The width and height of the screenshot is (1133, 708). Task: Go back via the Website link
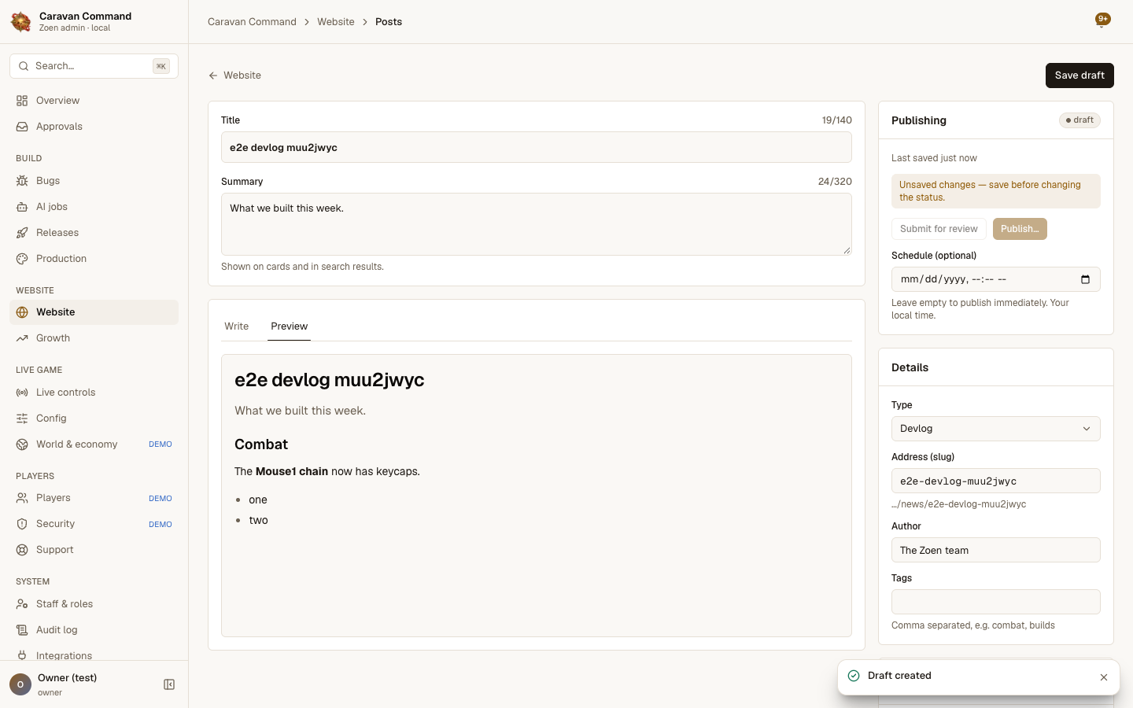point(234,76)
